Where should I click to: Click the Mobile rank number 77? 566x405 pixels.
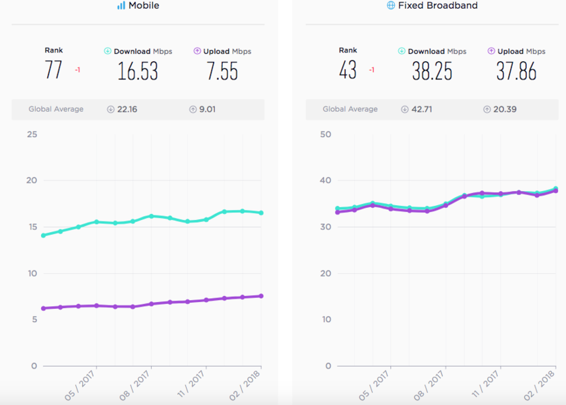click(x=54, y=69)
